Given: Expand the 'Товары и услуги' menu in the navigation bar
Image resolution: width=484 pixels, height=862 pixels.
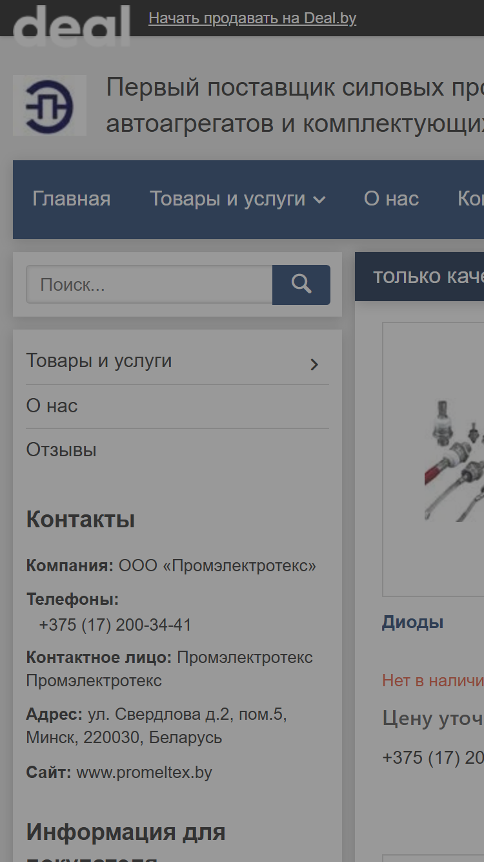Looking at the screenshot, I should (237, 199).
